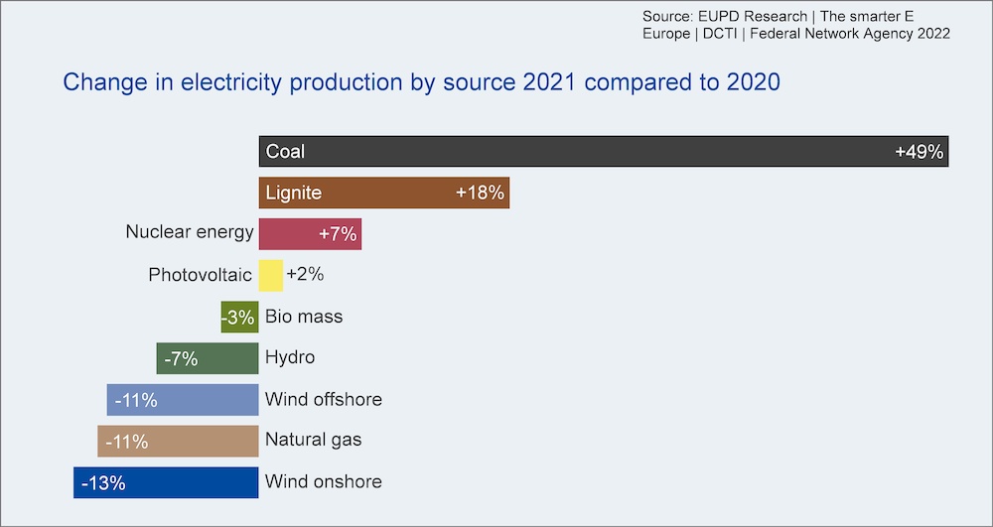Click the olive green Bio mass bar

coord(240,317)
